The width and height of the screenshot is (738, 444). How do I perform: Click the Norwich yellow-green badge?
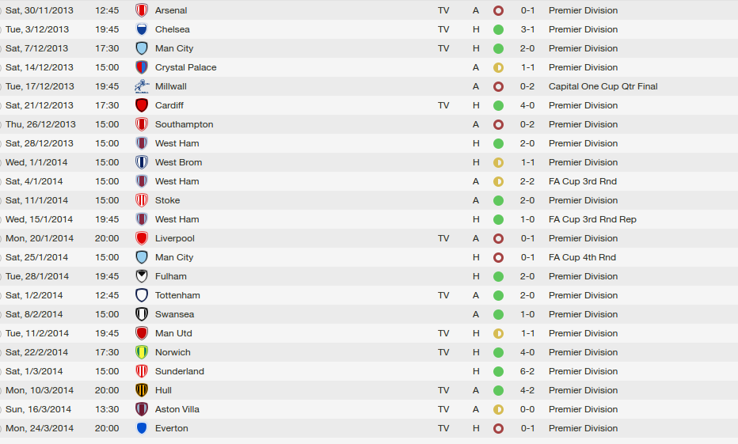click(x=142, y=352)
